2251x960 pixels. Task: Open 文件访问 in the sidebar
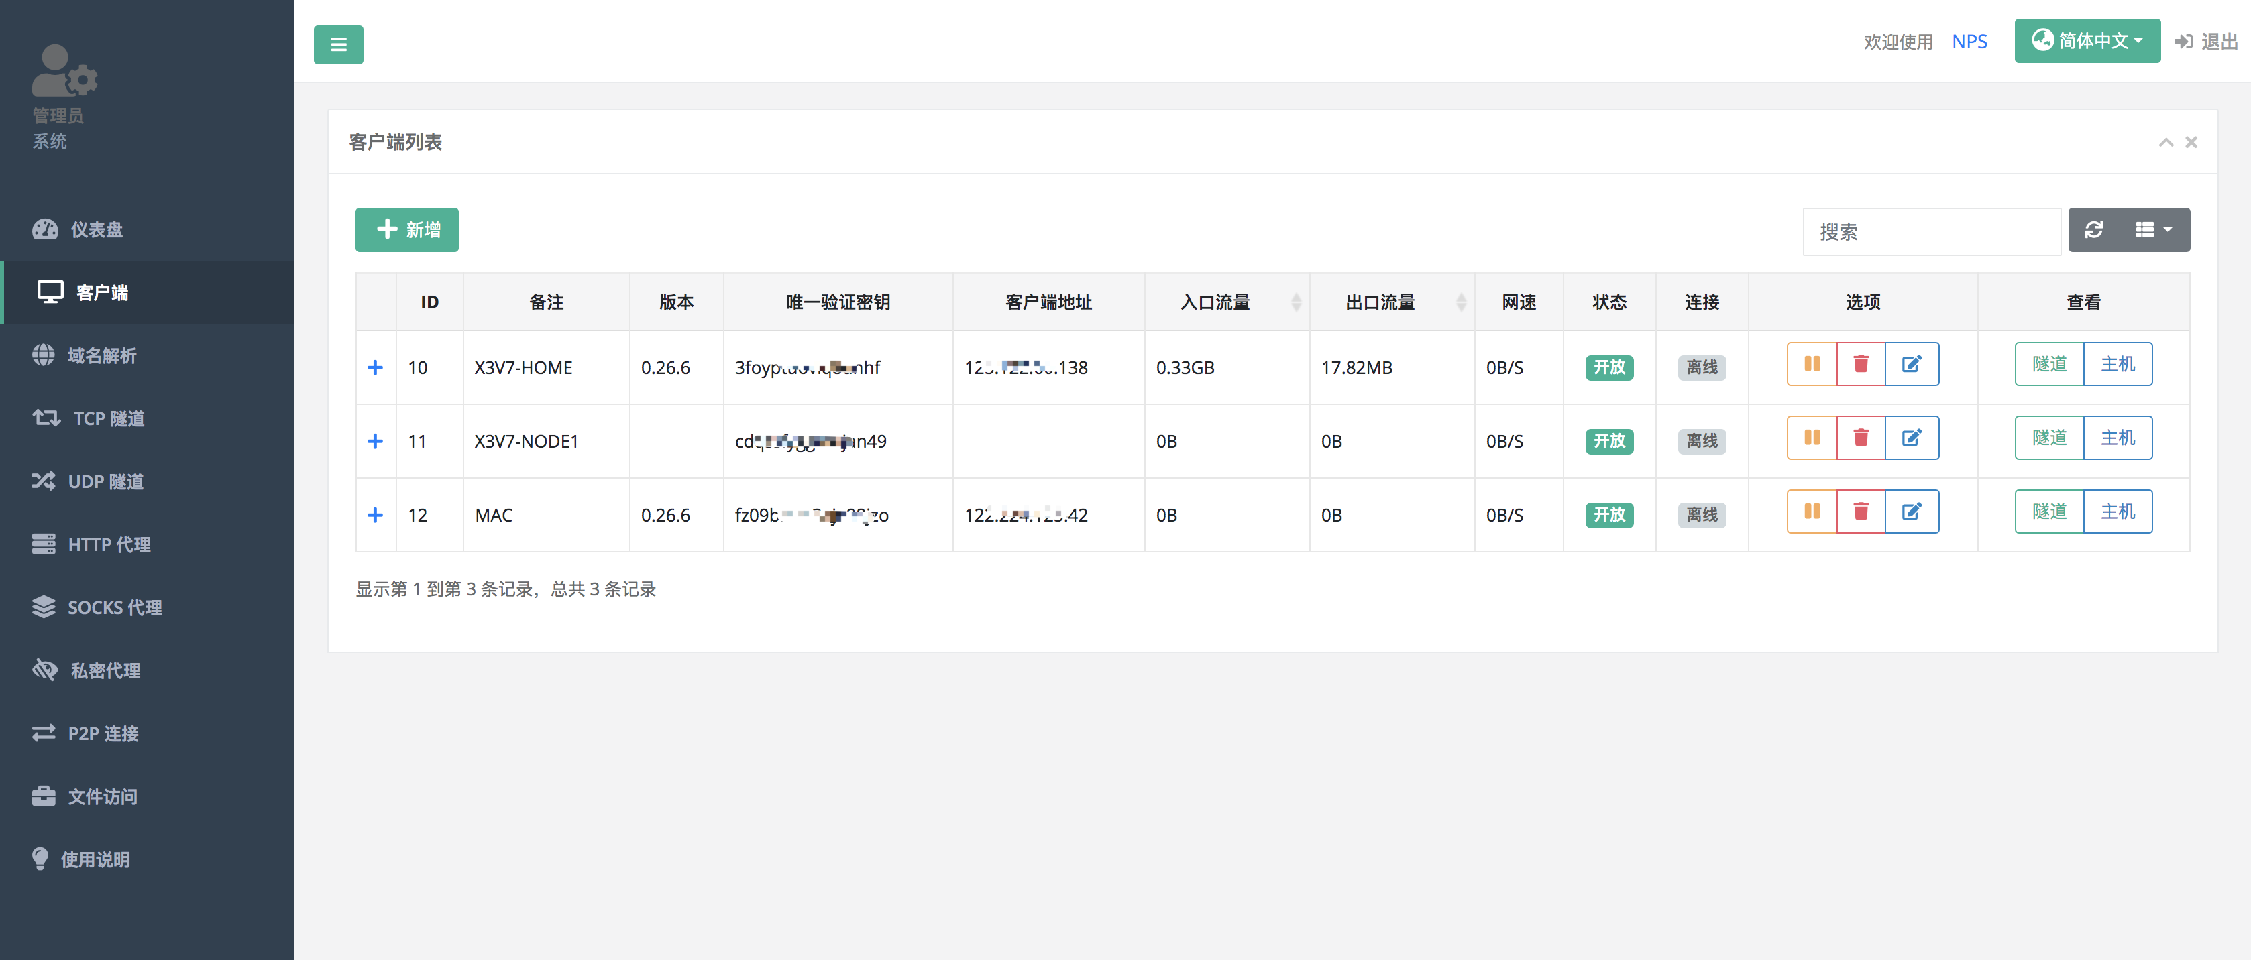click(x=102, y=796)
